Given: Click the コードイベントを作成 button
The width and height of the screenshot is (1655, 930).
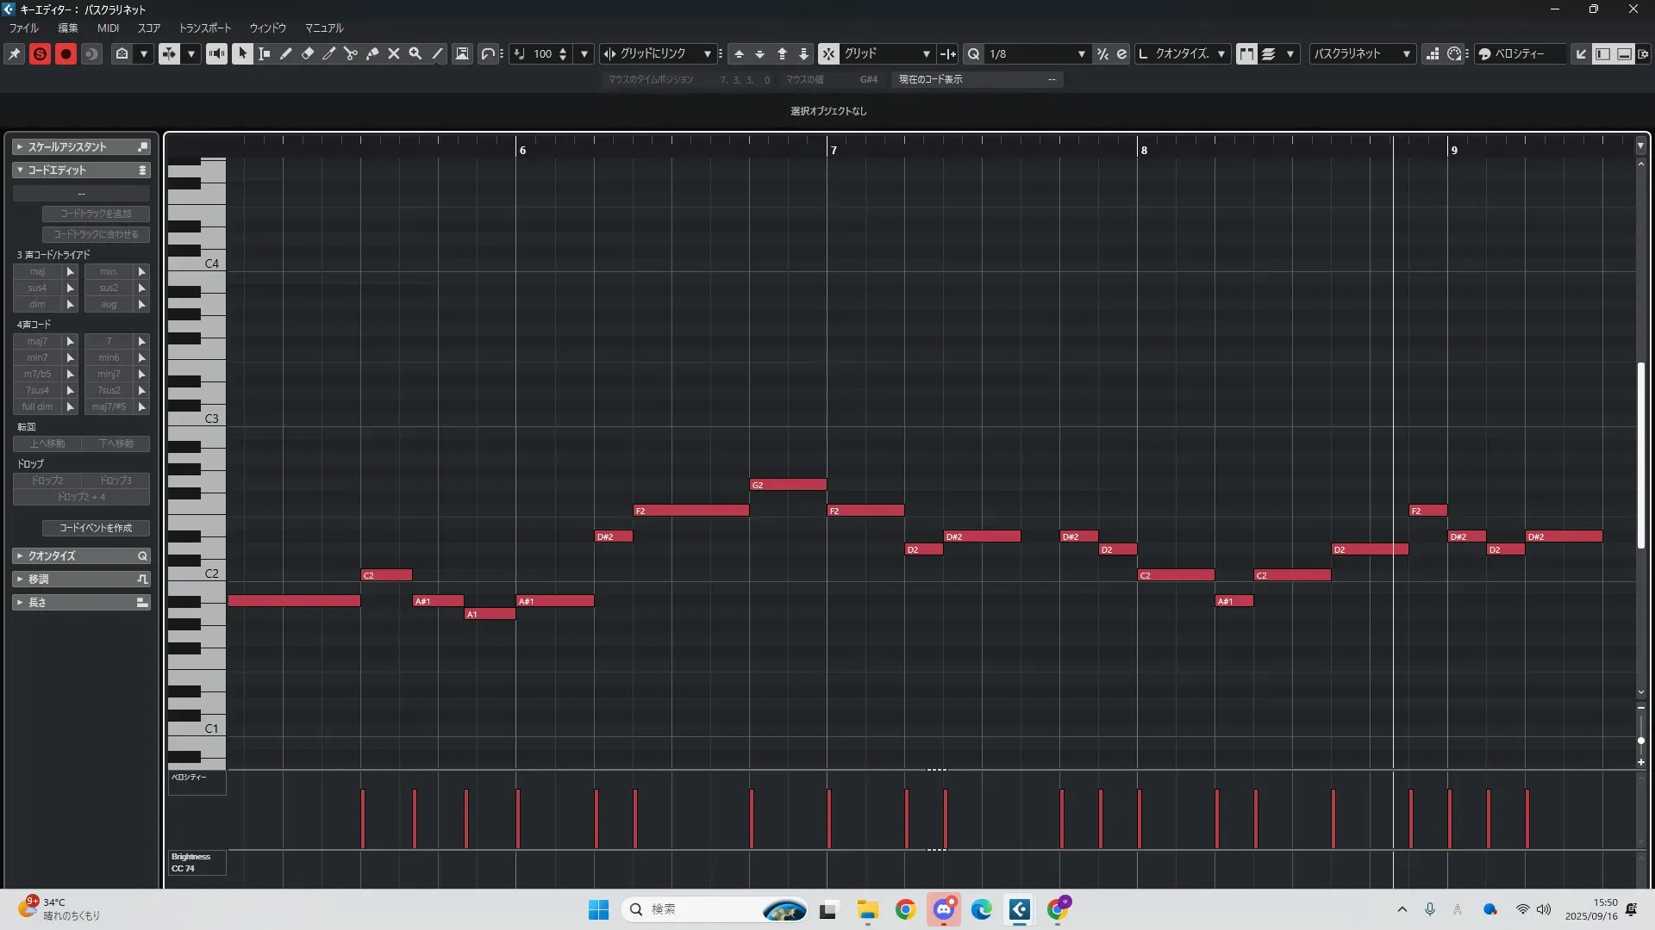Looking at the screenshot, I should coord(96,528).
